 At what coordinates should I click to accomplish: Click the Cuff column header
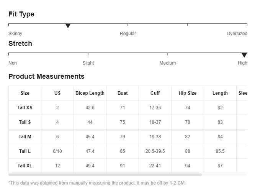(155, 93)
